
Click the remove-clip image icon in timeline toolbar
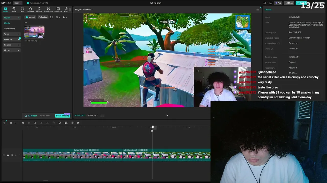click(66, 123)
